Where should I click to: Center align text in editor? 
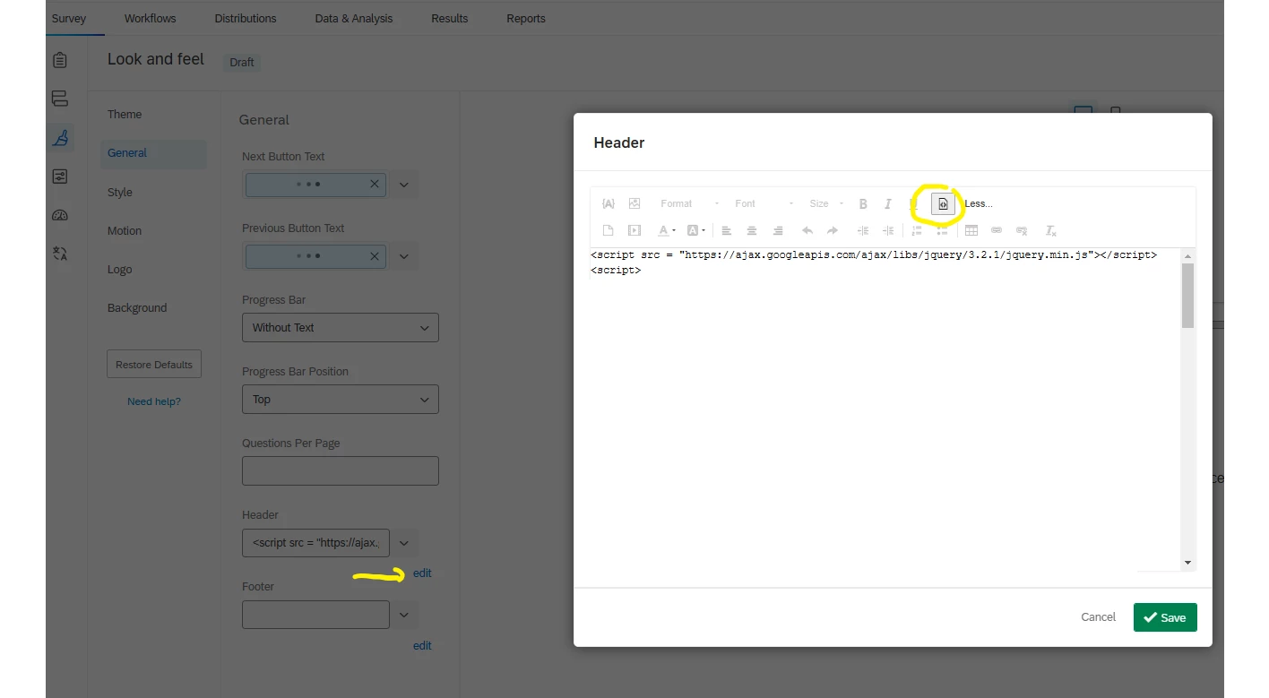point(752,230)
